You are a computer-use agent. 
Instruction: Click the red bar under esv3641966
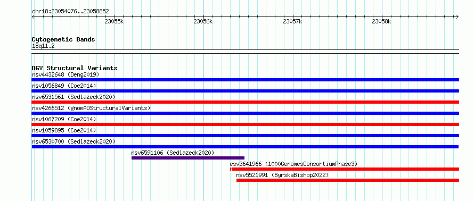coord(345,169)
